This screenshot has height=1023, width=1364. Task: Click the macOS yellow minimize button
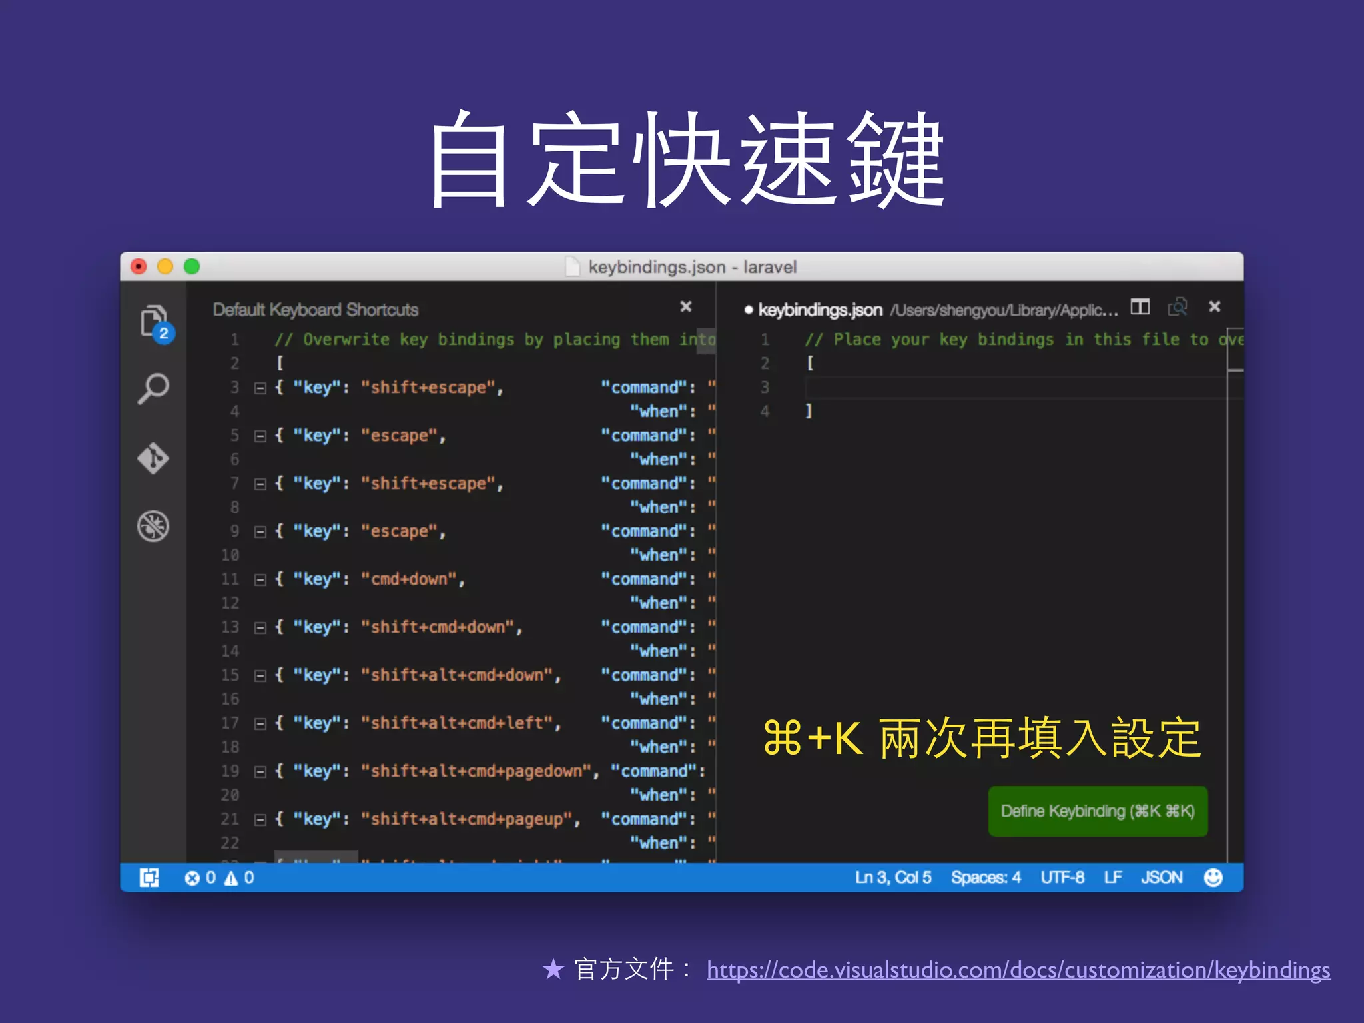point(165,266)
